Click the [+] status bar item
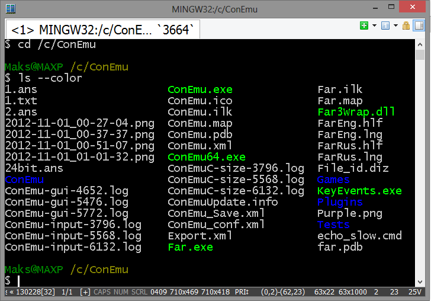This screenshot has width=431, height=301. click(x=85, y=292)
